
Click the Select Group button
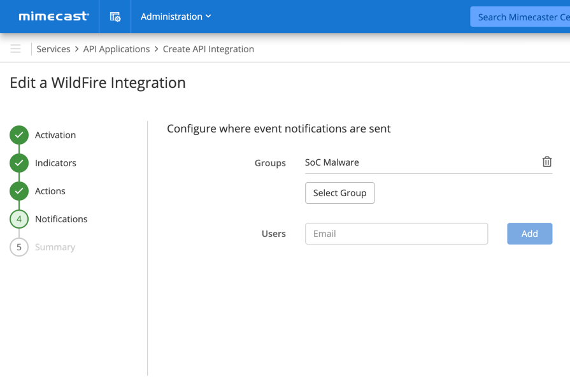pos(339,193)
